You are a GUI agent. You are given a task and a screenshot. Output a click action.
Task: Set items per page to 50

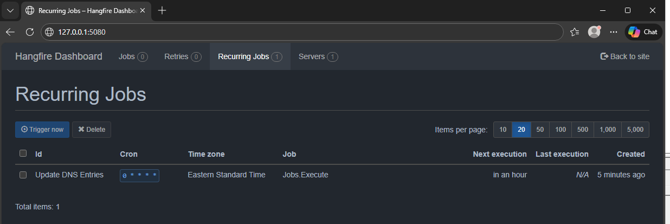click(540, 130)
